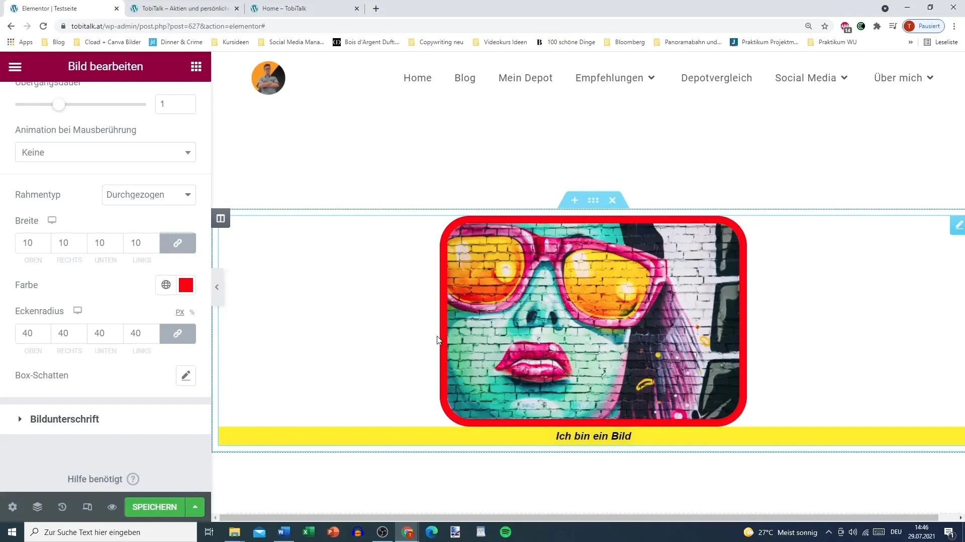This screenshot has height=542, width=965.
Task: Open save options arrow next to Speichern
Action: click(x=195, y=507)
